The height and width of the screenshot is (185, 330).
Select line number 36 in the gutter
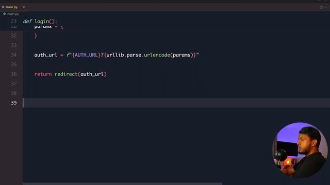point(13,74)
